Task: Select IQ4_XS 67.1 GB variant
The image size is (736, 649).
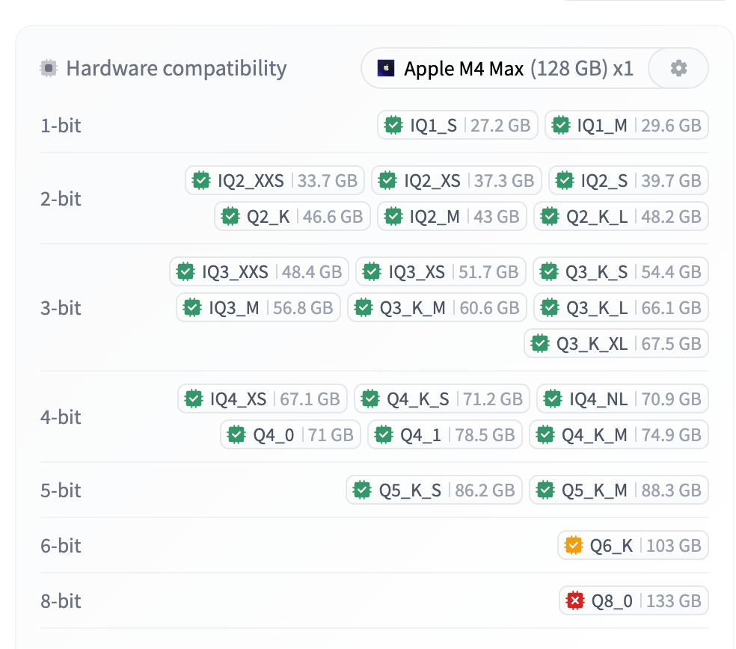Action: 263,399
